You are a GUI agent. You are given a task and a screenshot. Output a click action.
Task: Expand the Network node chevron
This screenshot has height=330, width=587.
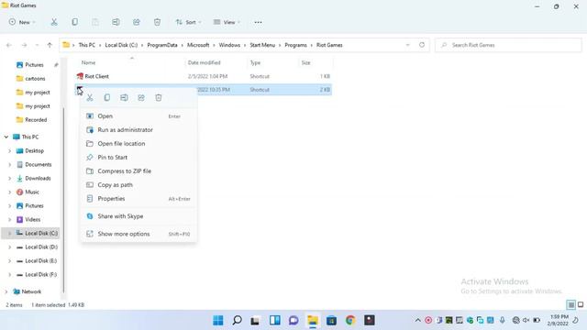tap(6, 291)
